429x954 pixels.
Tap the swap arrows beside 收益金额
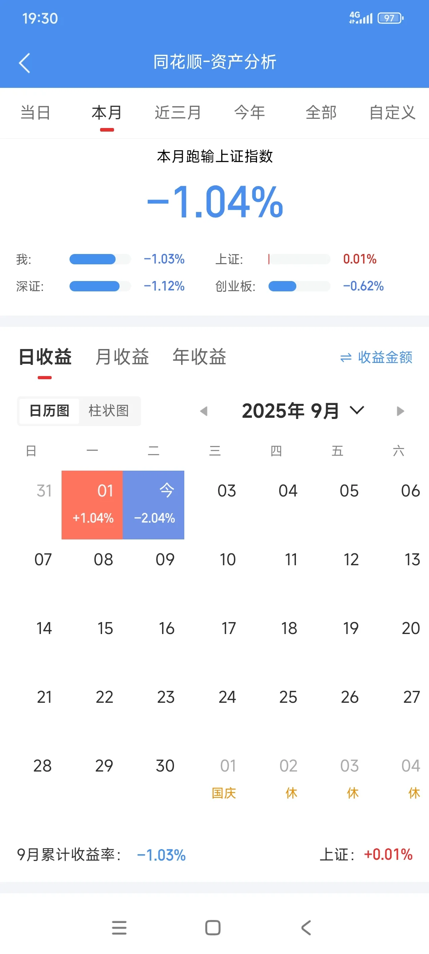tap(346, 358)
